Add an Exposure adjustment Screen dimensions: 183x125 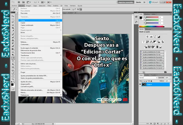pyautogui.click(x=159, y=37)
